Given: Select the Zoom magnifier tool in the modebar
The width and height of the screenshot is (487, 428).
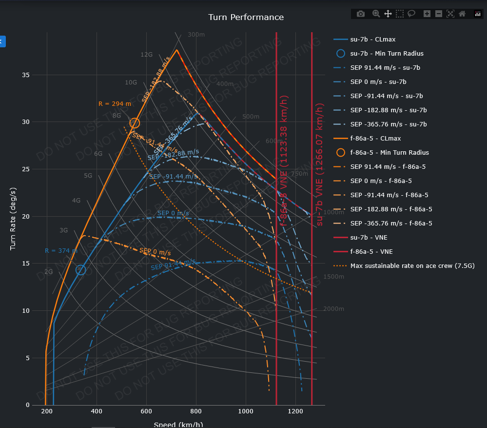Looking at the screenshot, I should tap(376, 14).
